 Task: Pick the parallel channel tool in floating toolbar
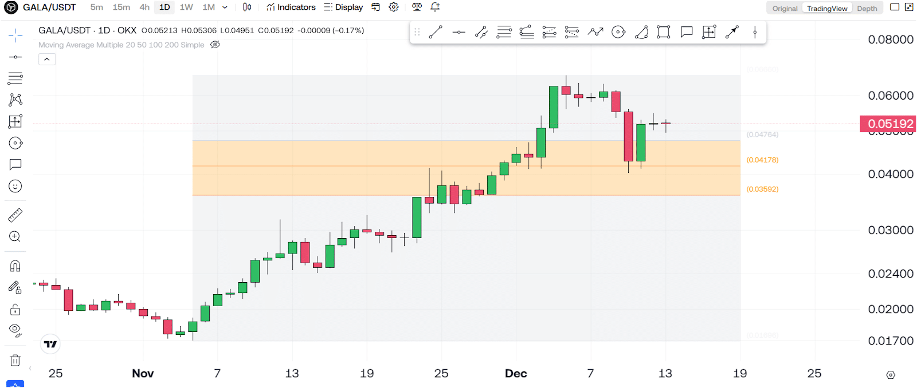[x=481, y=32]
